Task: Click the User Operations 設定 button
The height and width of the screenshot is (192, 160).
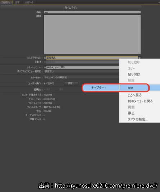Action: 71,83
